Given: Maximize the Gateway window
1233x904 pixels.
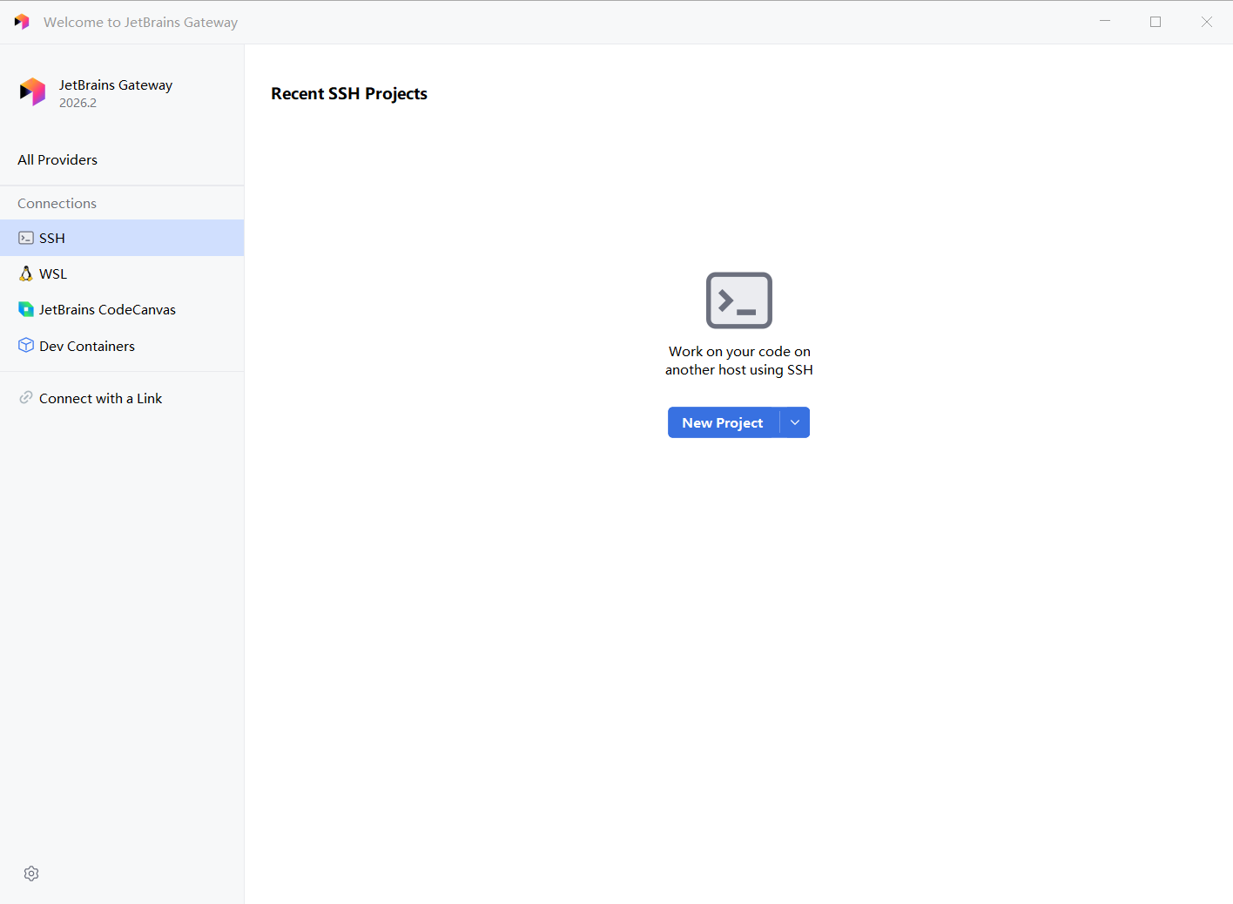Looking at the screenshot, I should (1156, 22).
